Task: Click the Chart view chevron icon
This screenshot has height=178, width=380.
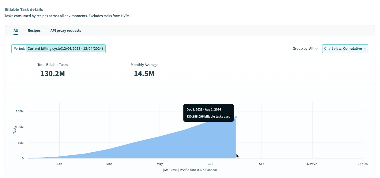Action: (365, 49)
